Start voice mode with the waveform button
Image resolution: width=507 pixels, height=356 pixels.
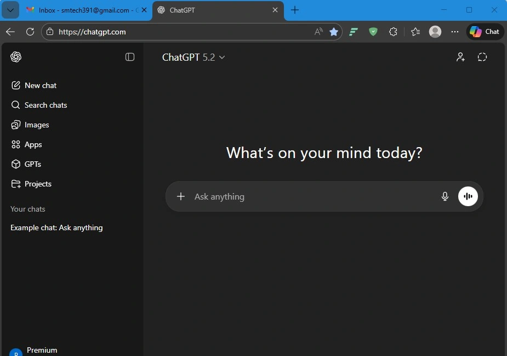pyautogui.click(x=468, y=196)
